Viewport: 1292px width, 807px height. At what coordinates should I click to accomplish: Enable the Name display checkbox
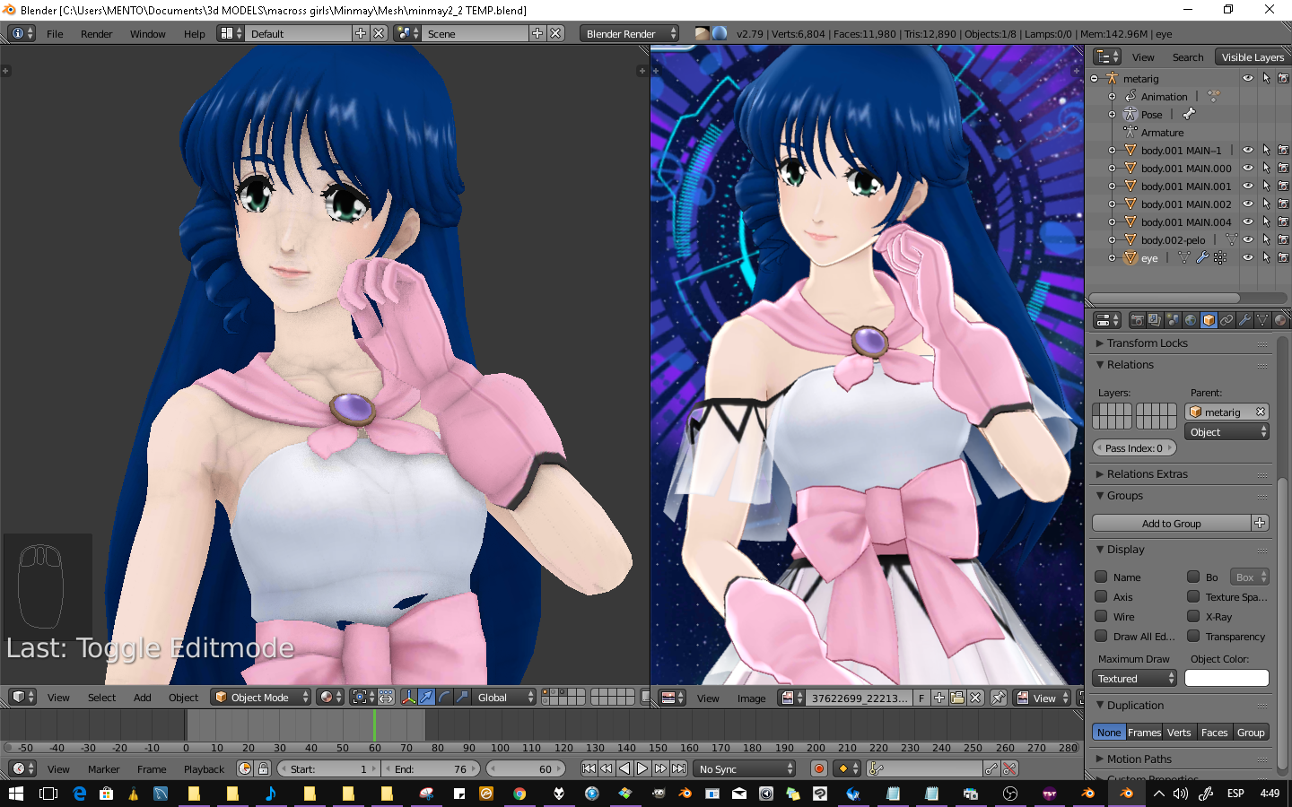(1101, 577)
